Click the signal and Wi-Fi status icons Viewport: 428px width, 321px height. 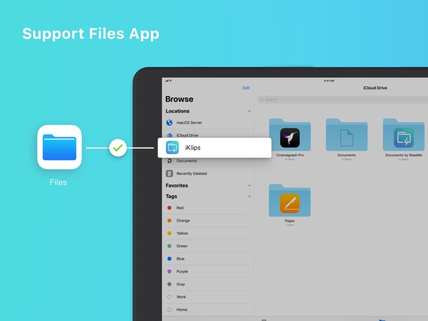pyautogui.click(x=168, y=81)
